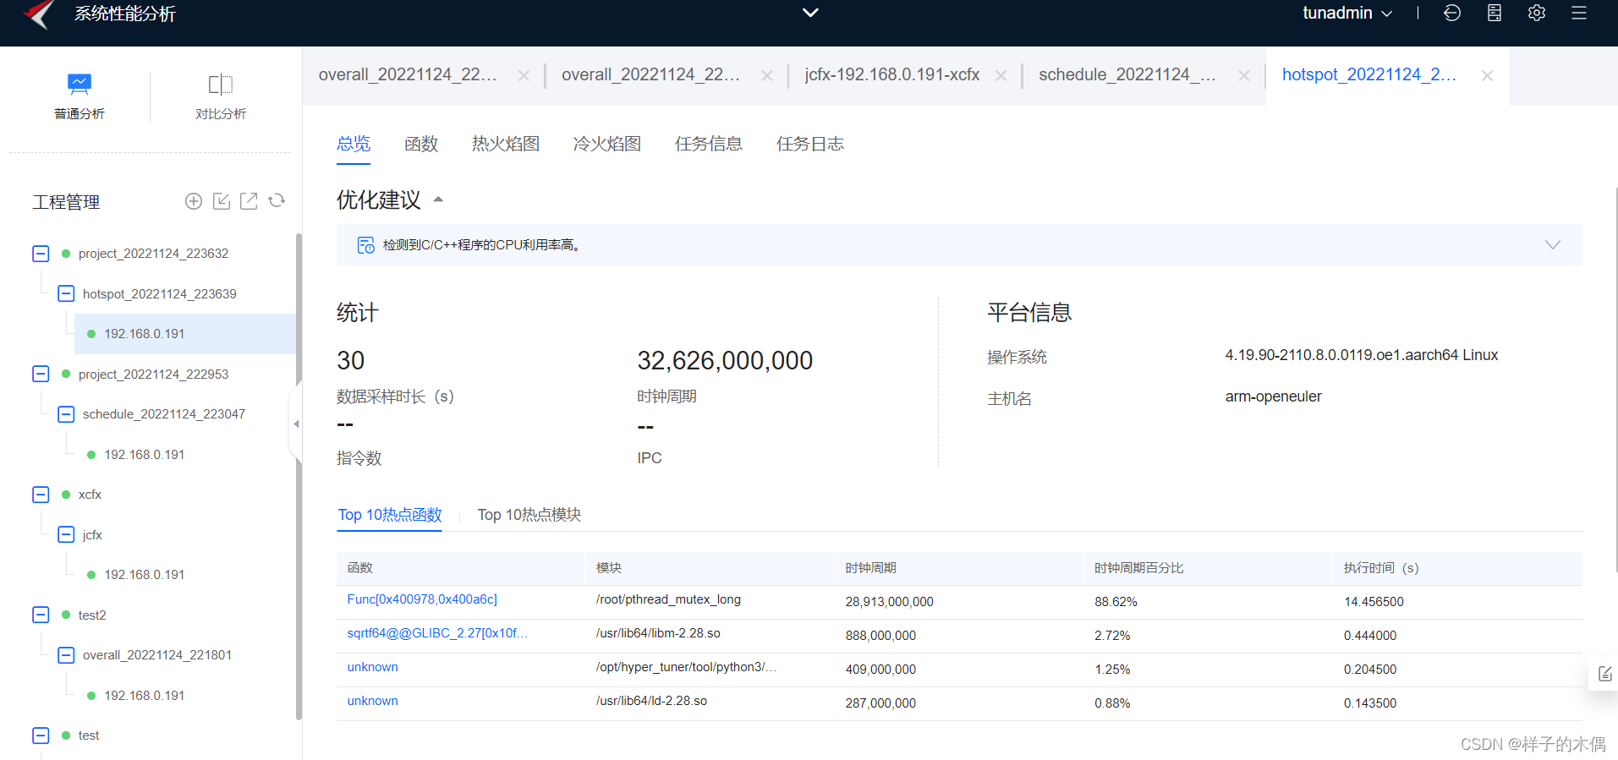Screen dimensions: 1618x760
Task: Select the 对比分析 mode icon
Action: pyautogui.click(x=221, y=85)
